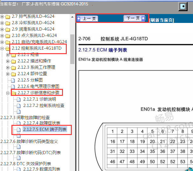Click document icon of 2.12.7.9 数据流列表
This screenshot has height=171, width=193.
pyautogui.click(x=18, y=169)
